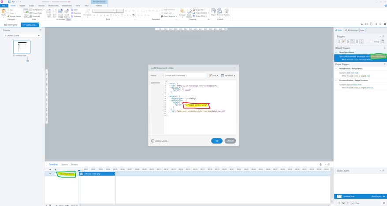
Task: Collapse Previous Button / Swipe Previous triggers
Action: (x=336, y=80)
